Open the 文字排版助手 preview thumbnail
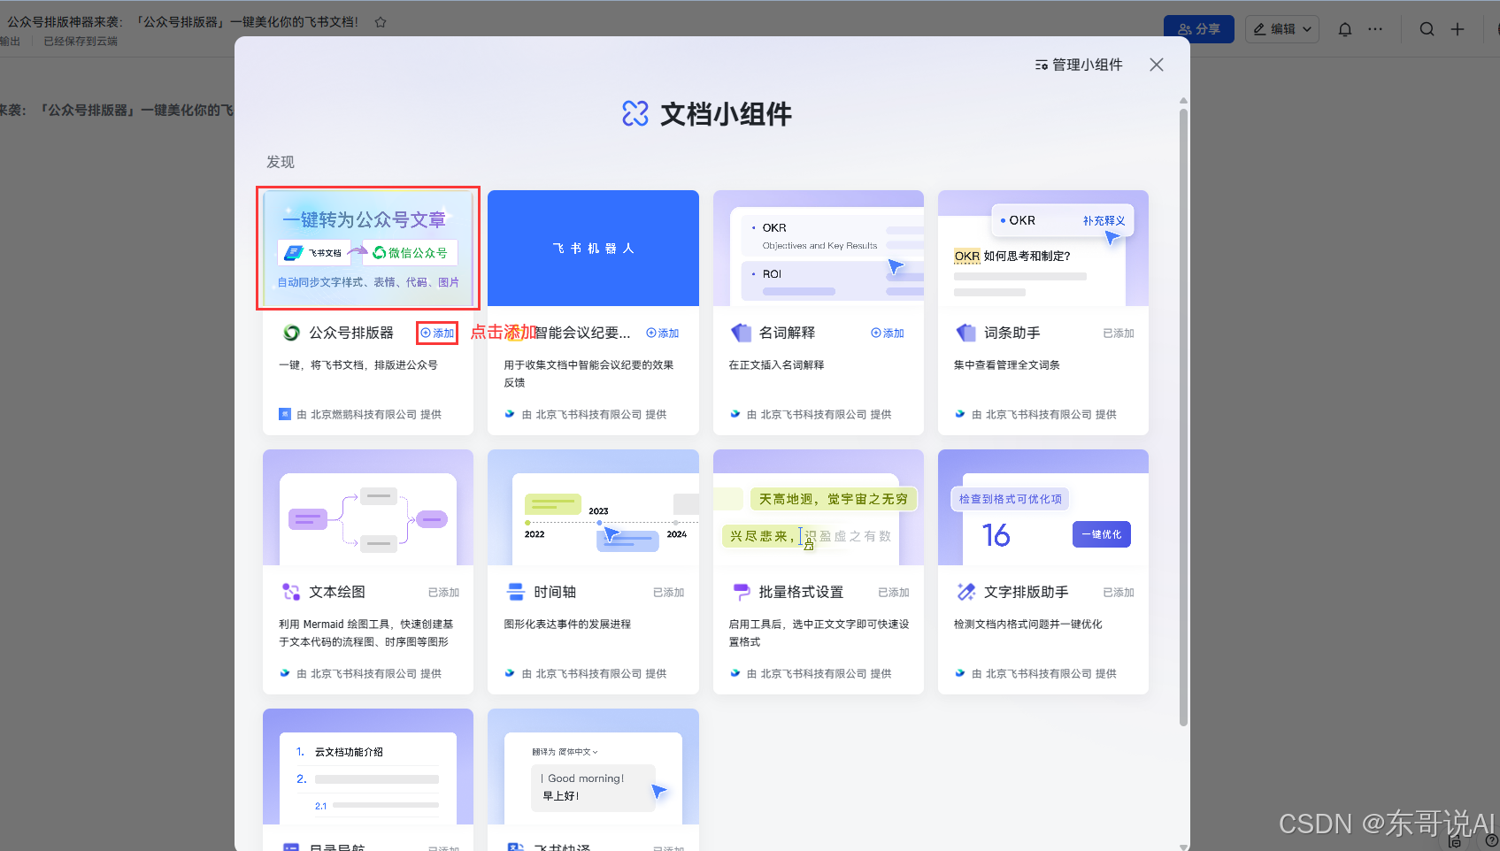The image size is (1500, 851). pos(1043,508)
